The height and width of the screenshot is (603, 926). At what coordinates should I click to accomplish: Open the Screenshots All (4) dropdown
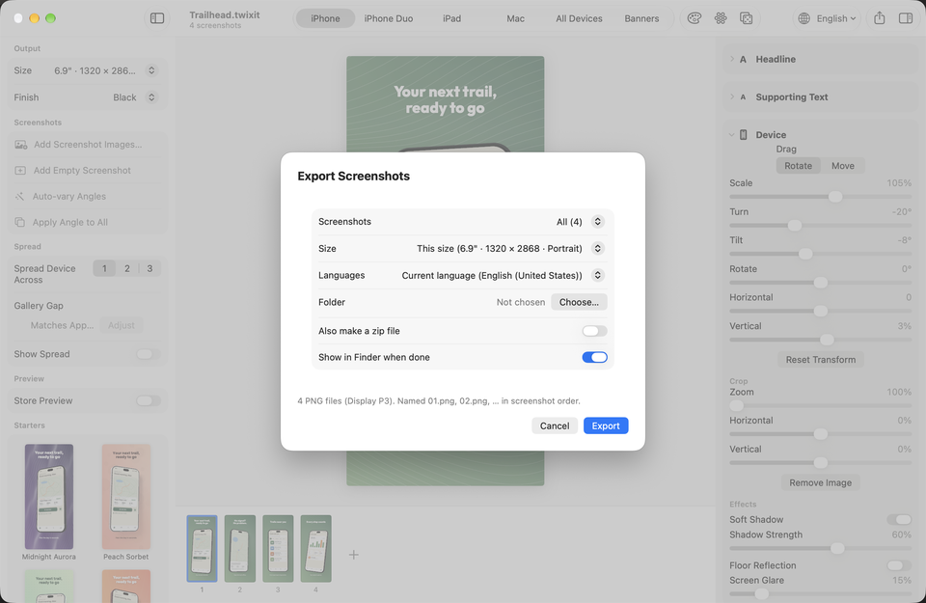click(x=598, y=222)
